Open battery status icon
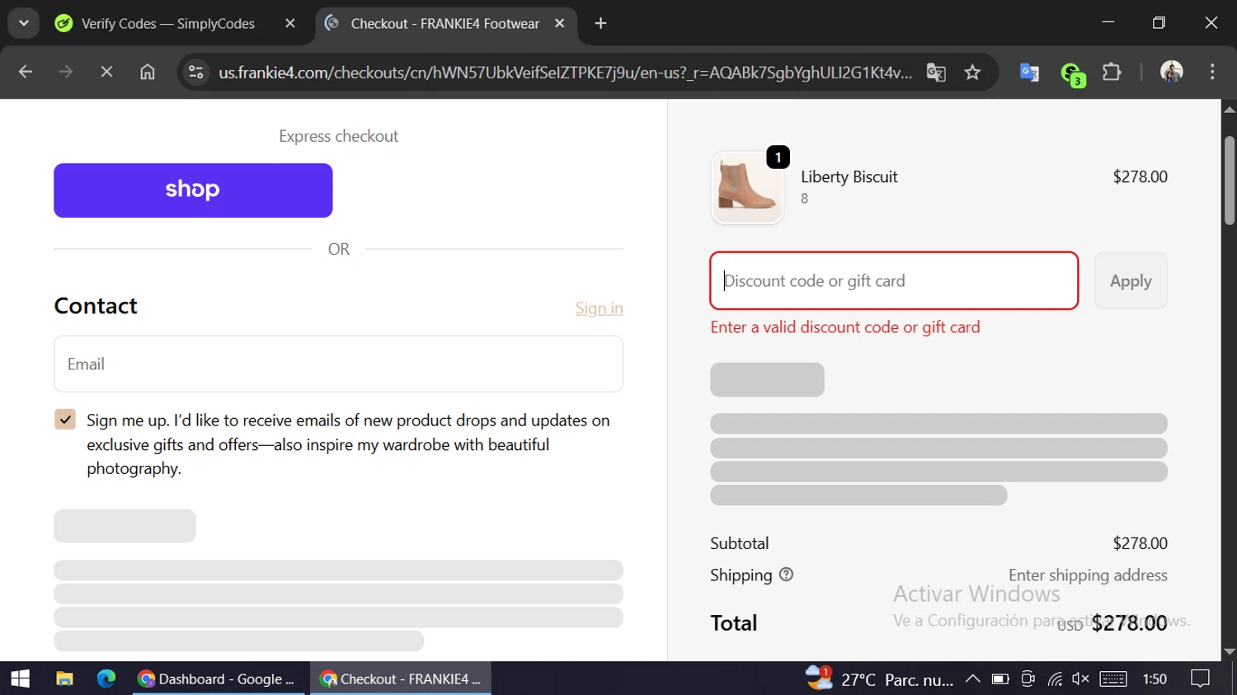 1000,679
